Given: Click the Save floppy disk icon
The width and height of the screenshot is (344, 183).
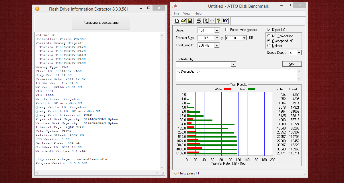Looking at the screenshot, I should point(190,21).
